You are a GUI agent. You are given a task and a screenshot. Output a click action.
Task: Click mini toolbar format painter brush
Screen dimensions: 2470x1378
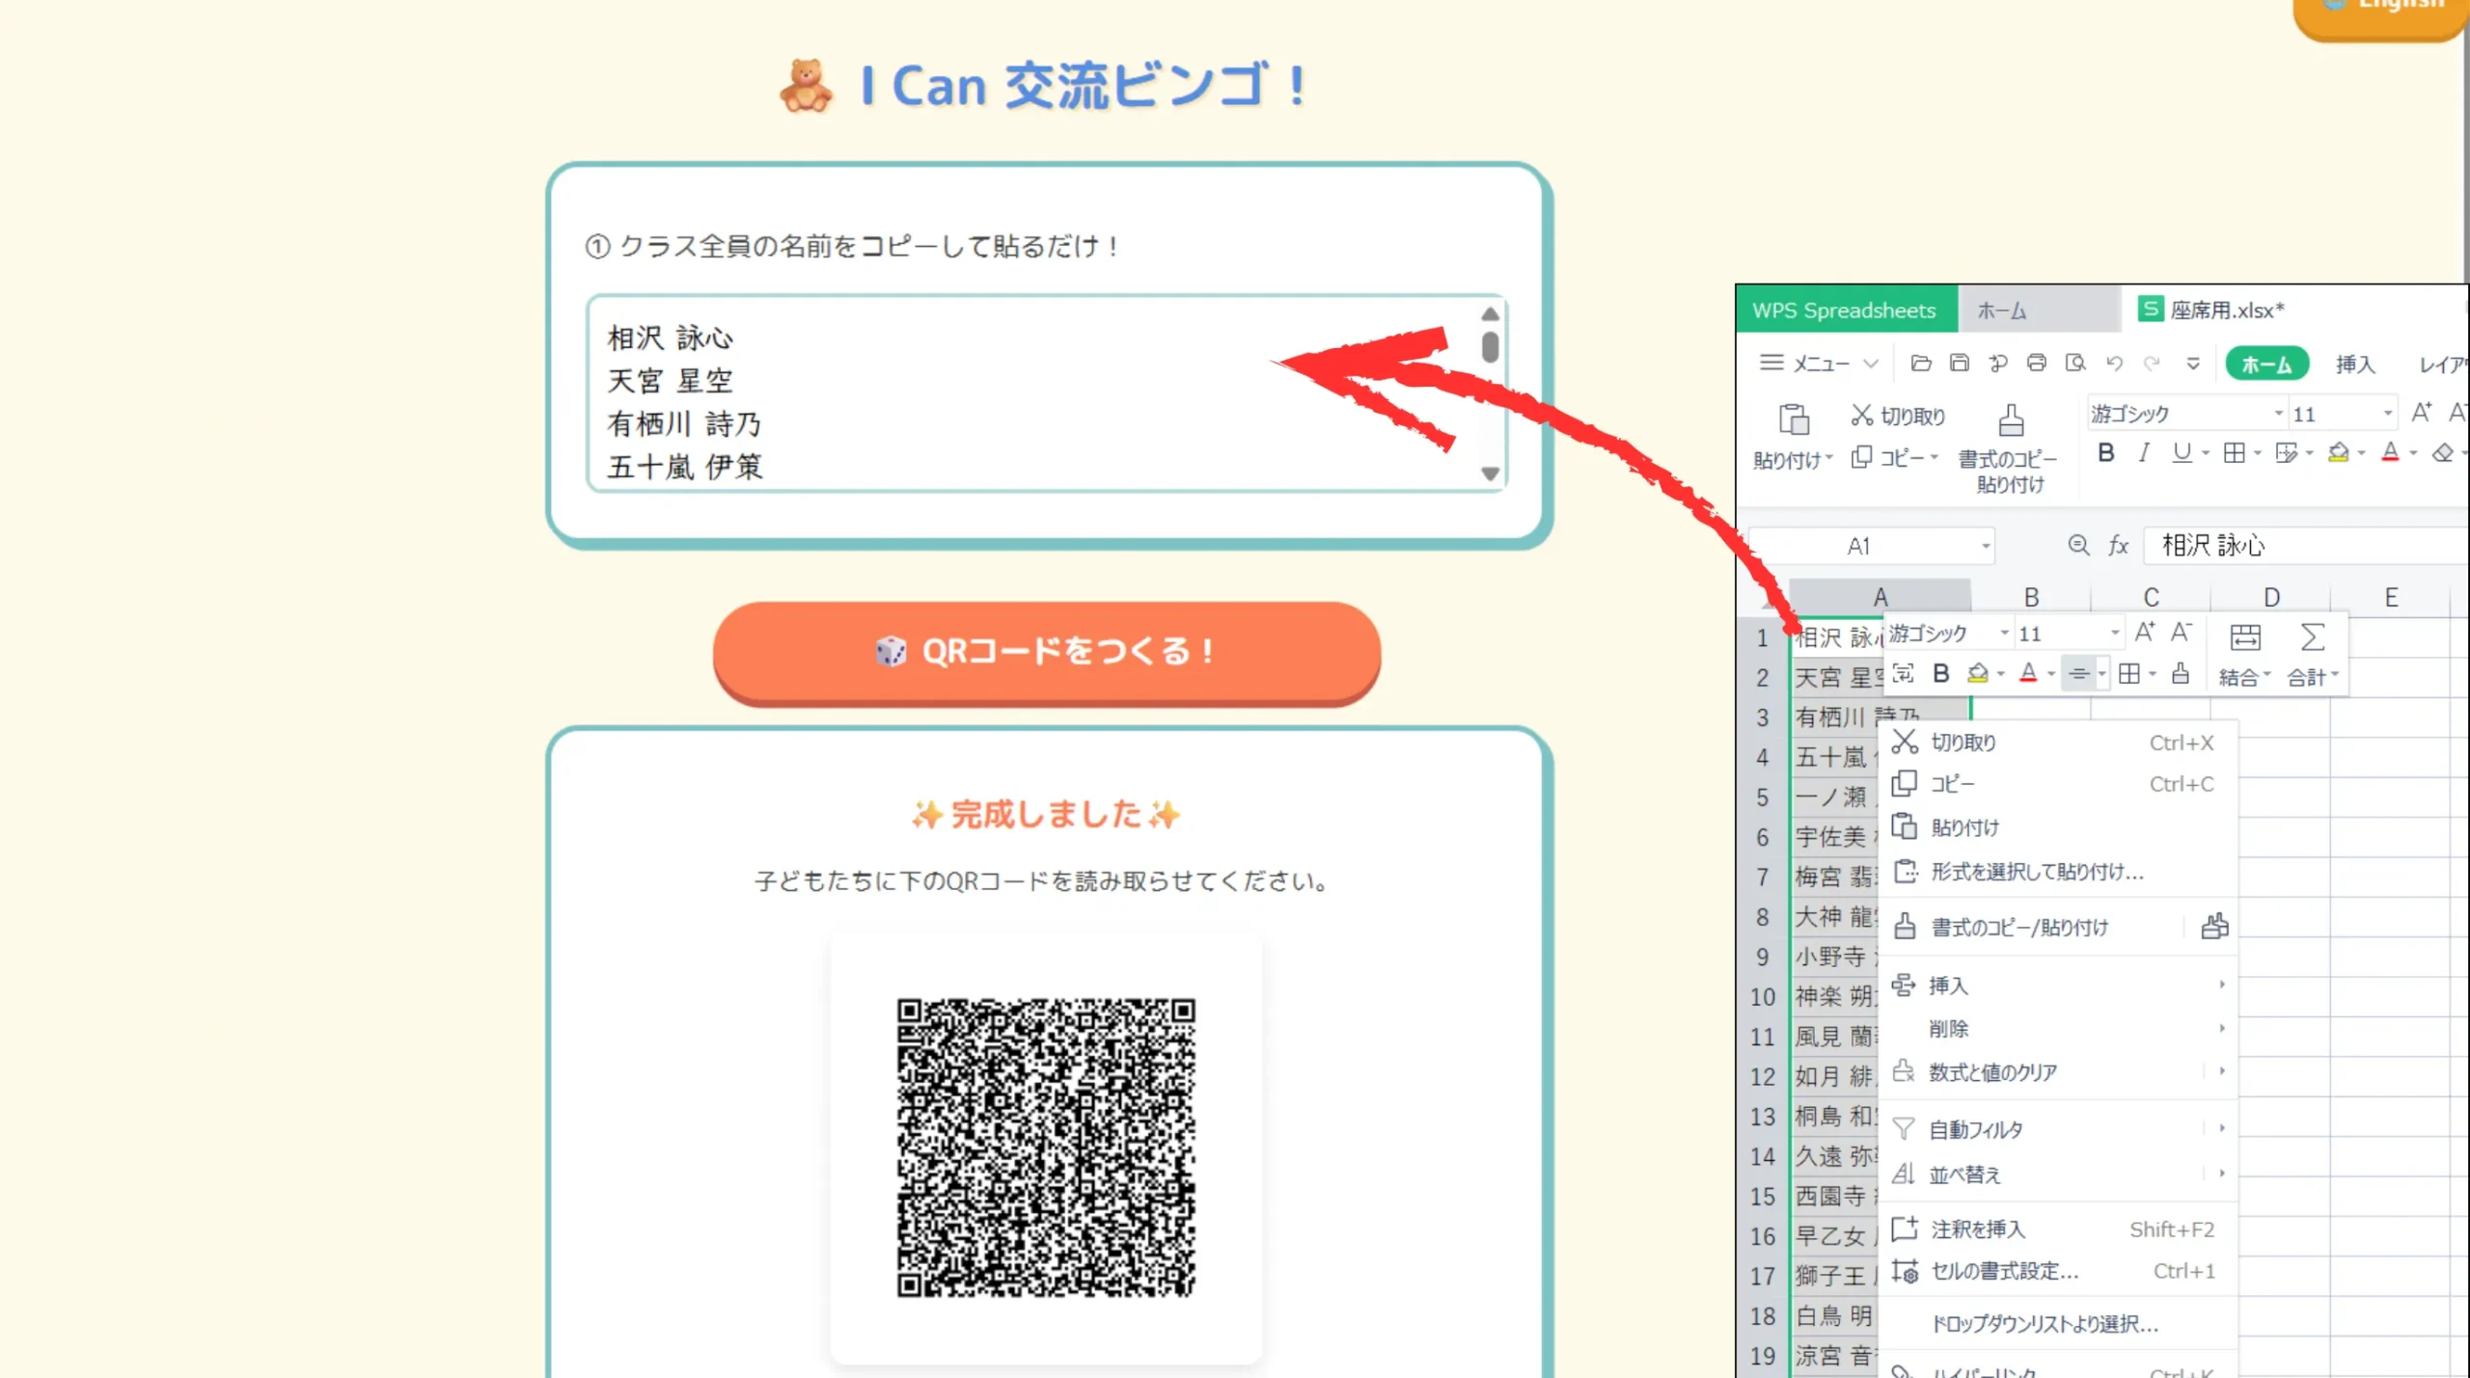pos(2181,673)
